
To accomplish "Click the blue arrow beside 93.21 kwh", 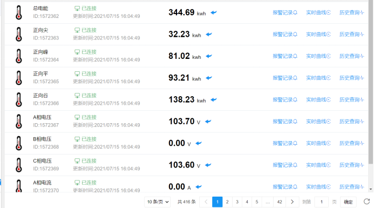I will coord(209,78).
